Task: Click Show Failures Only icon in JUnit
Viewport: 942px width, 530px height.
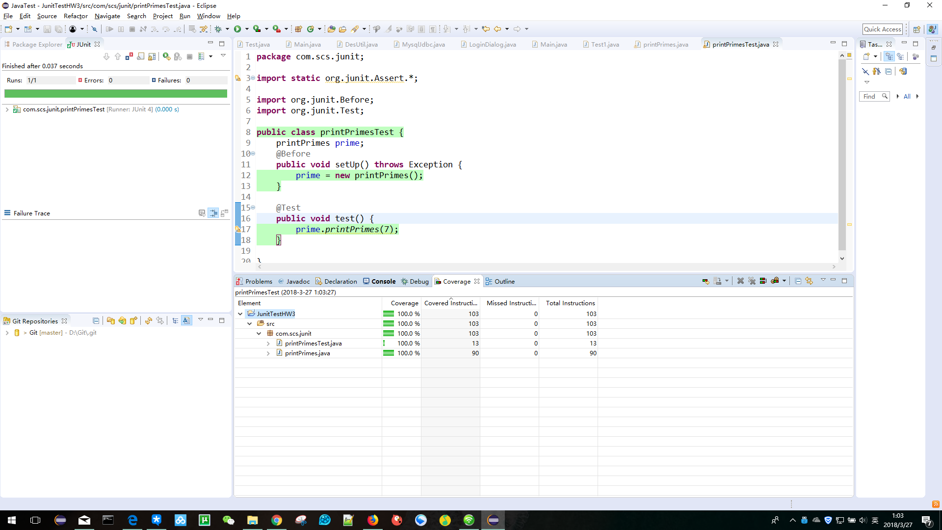Action: point(129,56)
